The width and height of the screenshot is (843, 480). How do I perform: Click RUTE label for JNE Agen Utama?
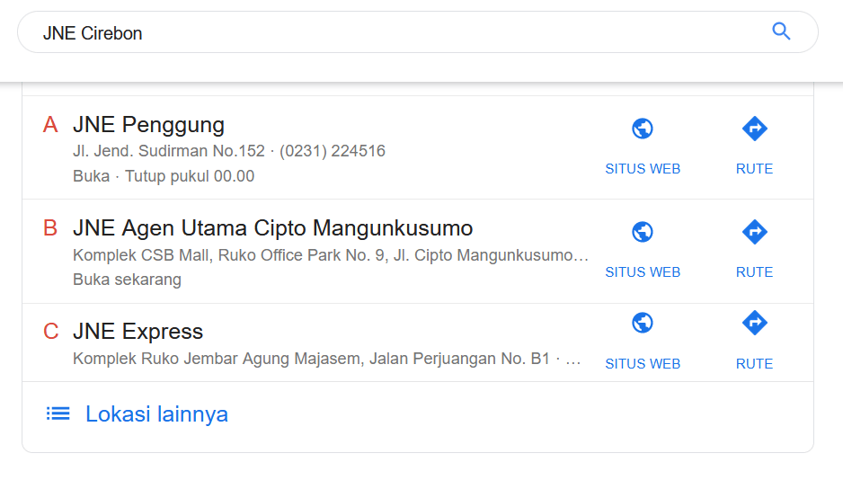click(754, 272)
